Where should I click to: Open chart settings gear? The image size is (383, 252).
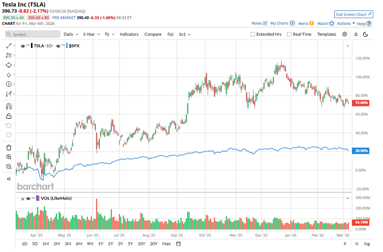(x=345, y=34)
